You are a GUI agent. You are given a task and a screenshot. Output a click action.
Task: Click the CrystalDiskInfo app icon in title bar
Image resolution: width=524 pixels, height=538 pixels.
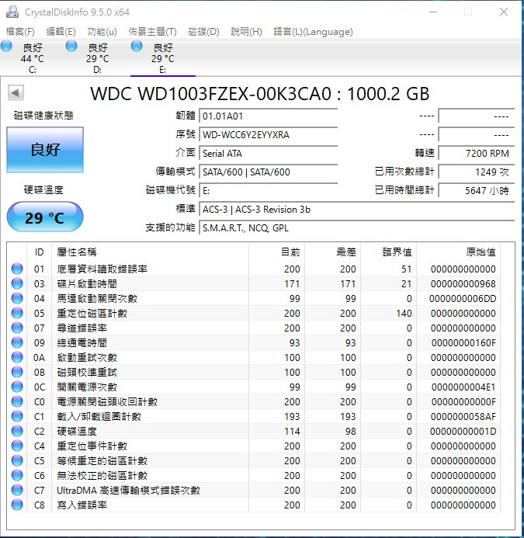12,12
